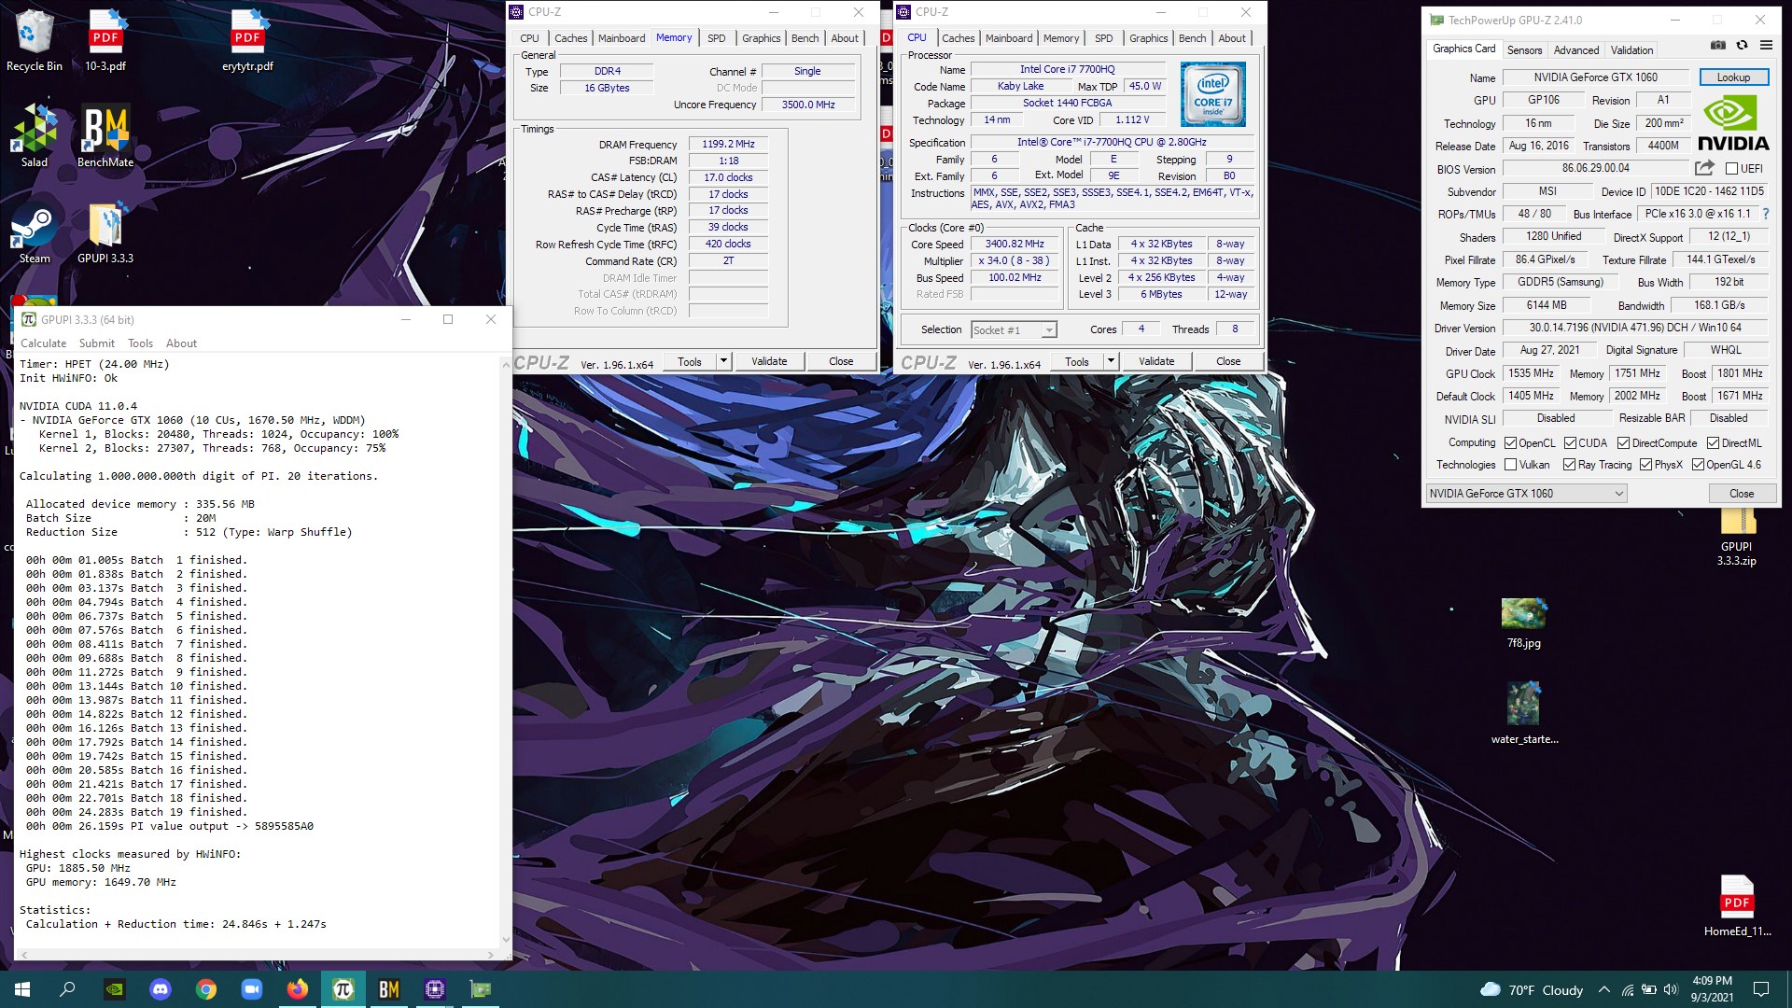
Task: Launch the BenchMate desktop shortcut
Action: [105, 136]
